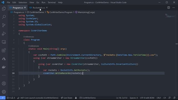The width and height of the screenshot is (178, 100).
Task: Click 'using CsvHelper;' on line 2
Action: point(28,19)
